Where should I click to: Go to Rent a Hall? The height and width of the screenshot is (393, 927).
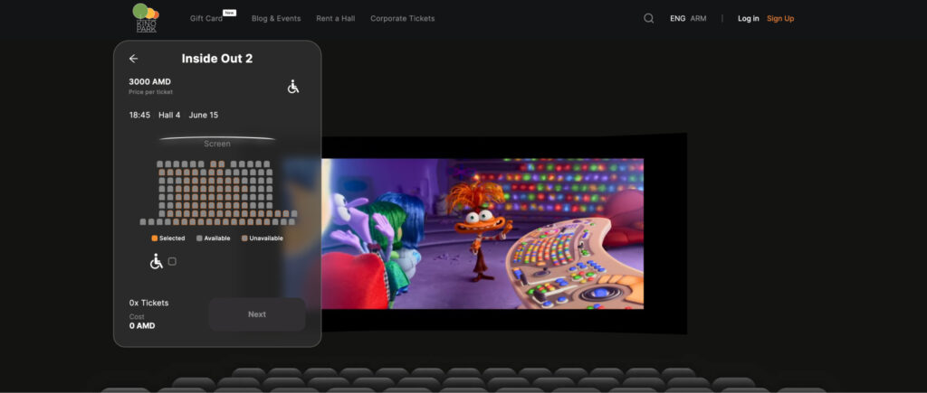click(x=335, y=18)
